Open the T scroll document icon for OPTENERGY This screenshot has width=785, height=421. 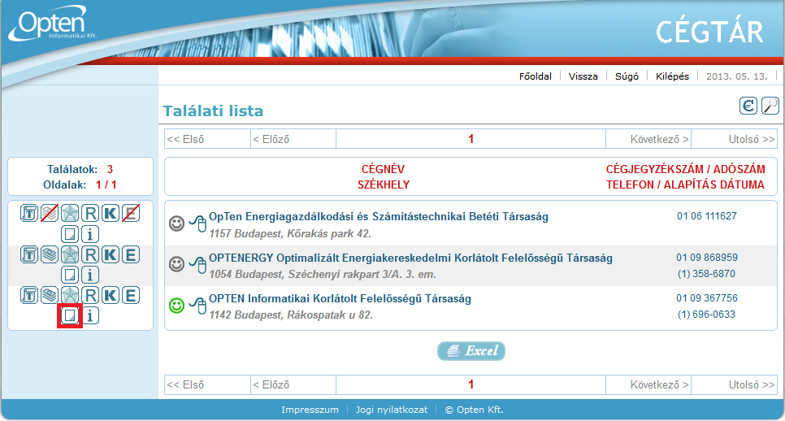pos(29,255)
